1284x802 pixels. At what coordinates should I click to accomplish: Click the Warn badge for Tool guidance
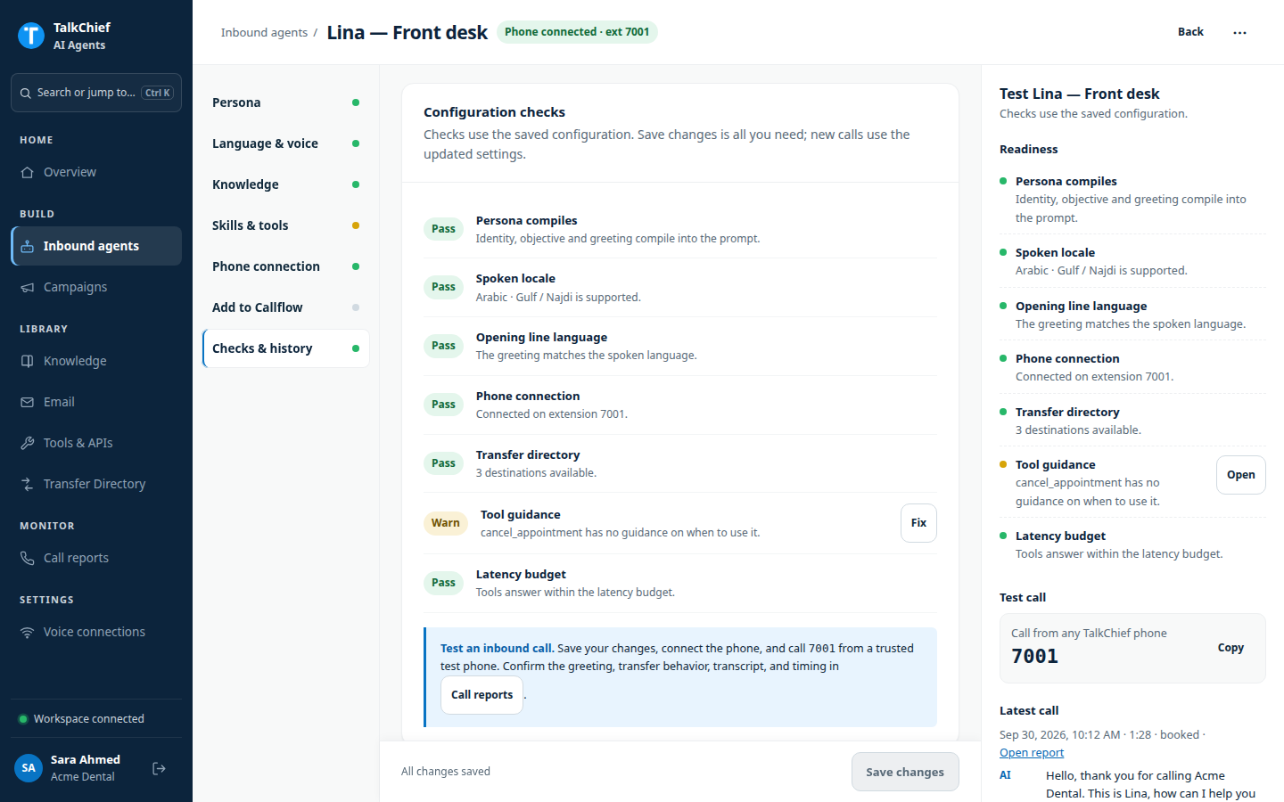pos(446,523)
